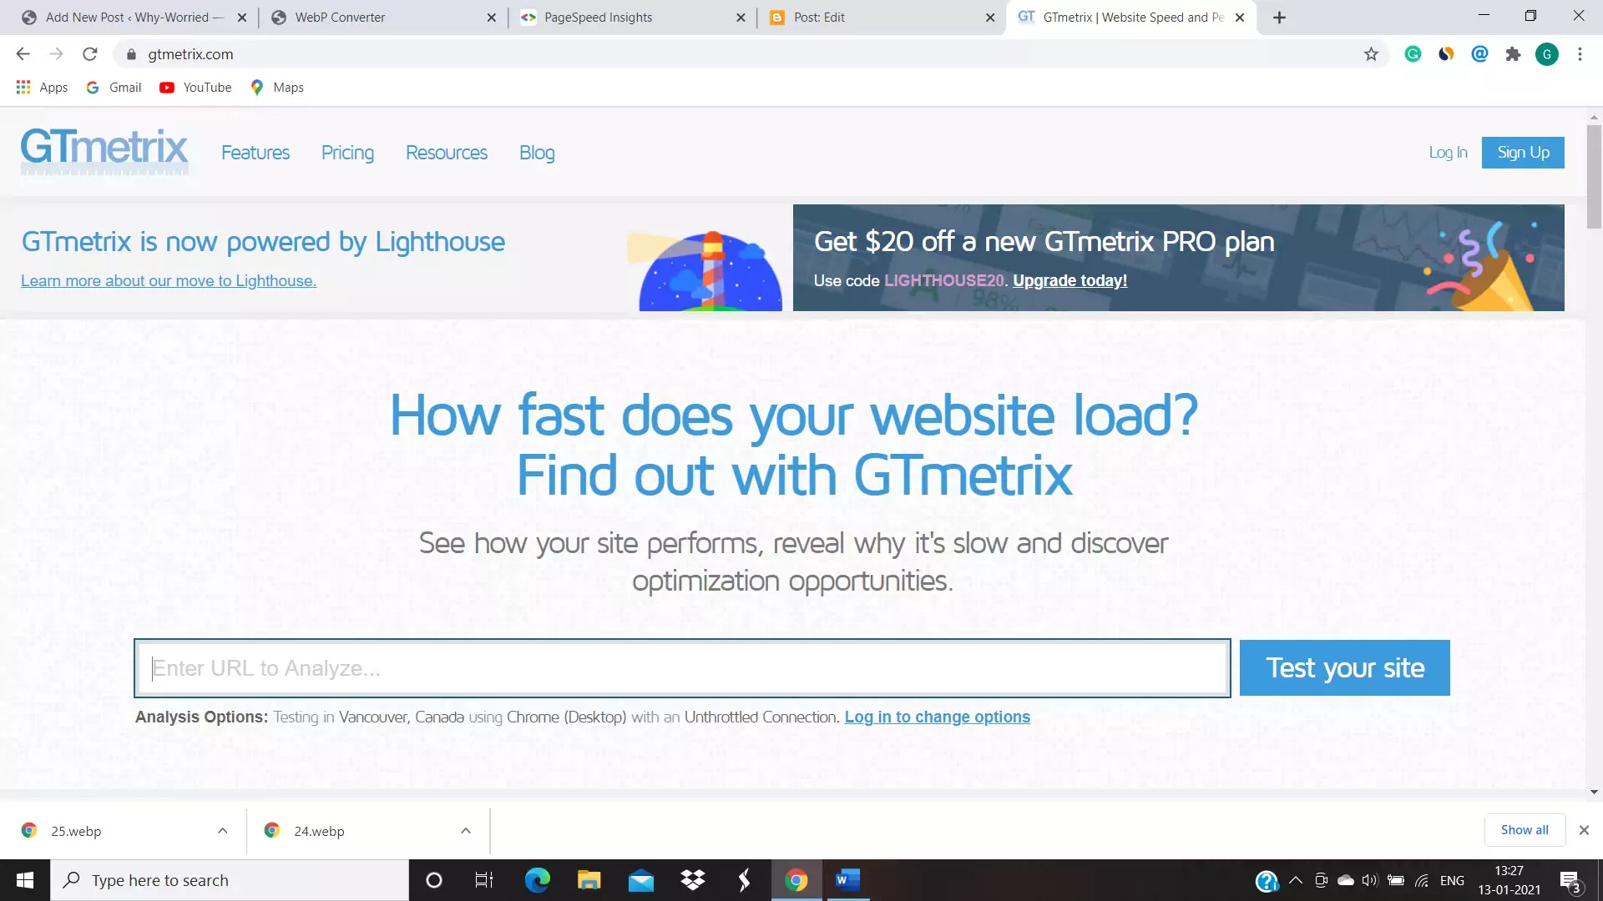
Task: Switch to the Post: Edit tab
Action: point(882,18)
